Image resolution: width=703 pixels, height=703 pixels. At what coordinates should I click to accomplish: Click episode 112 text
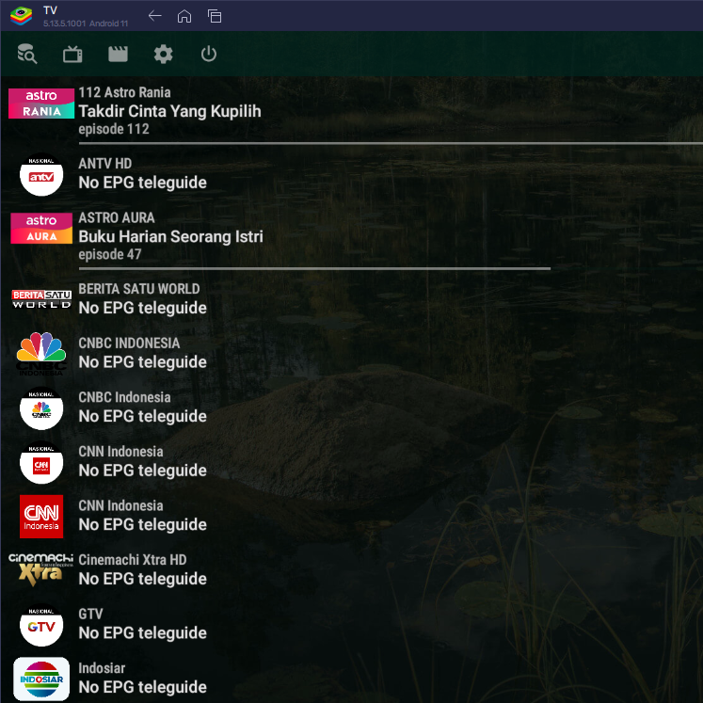114,129
